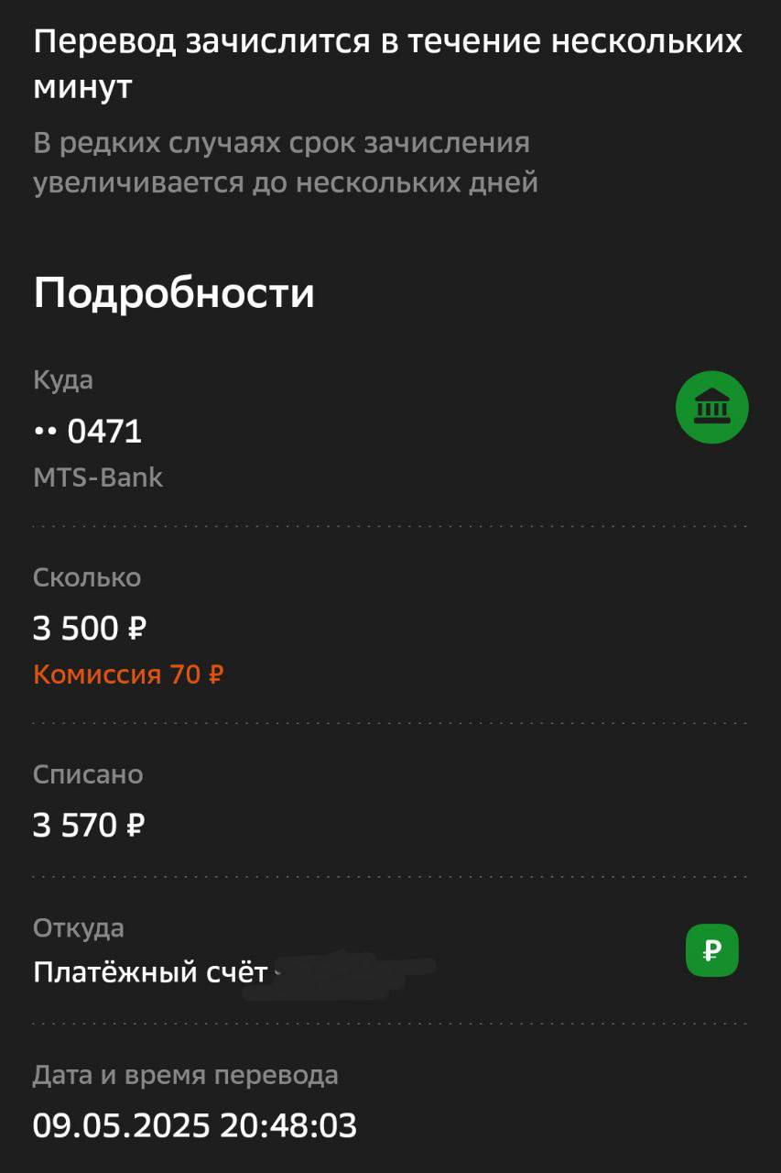Tap the dotted divider below MTS-Bank
Screen dimensions: 781x1173
point(390,526)
